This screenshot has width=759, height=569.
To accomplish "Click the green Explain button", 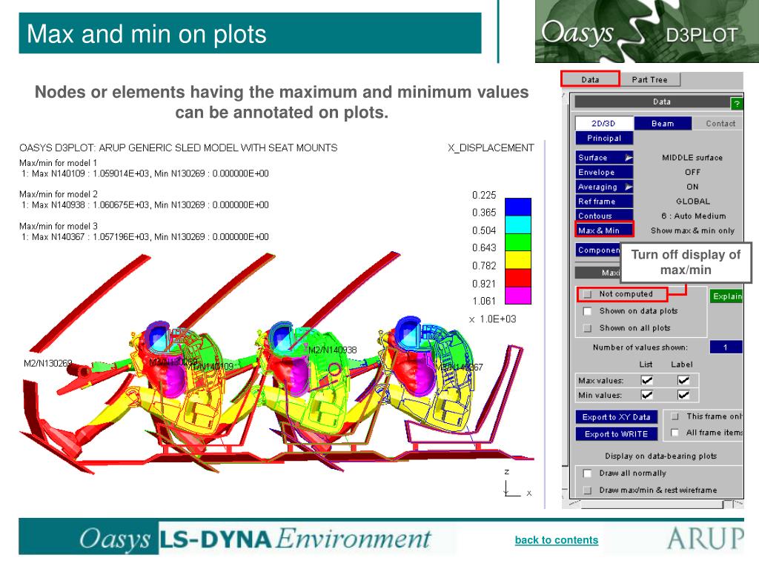I will click(x=726, y=296).
